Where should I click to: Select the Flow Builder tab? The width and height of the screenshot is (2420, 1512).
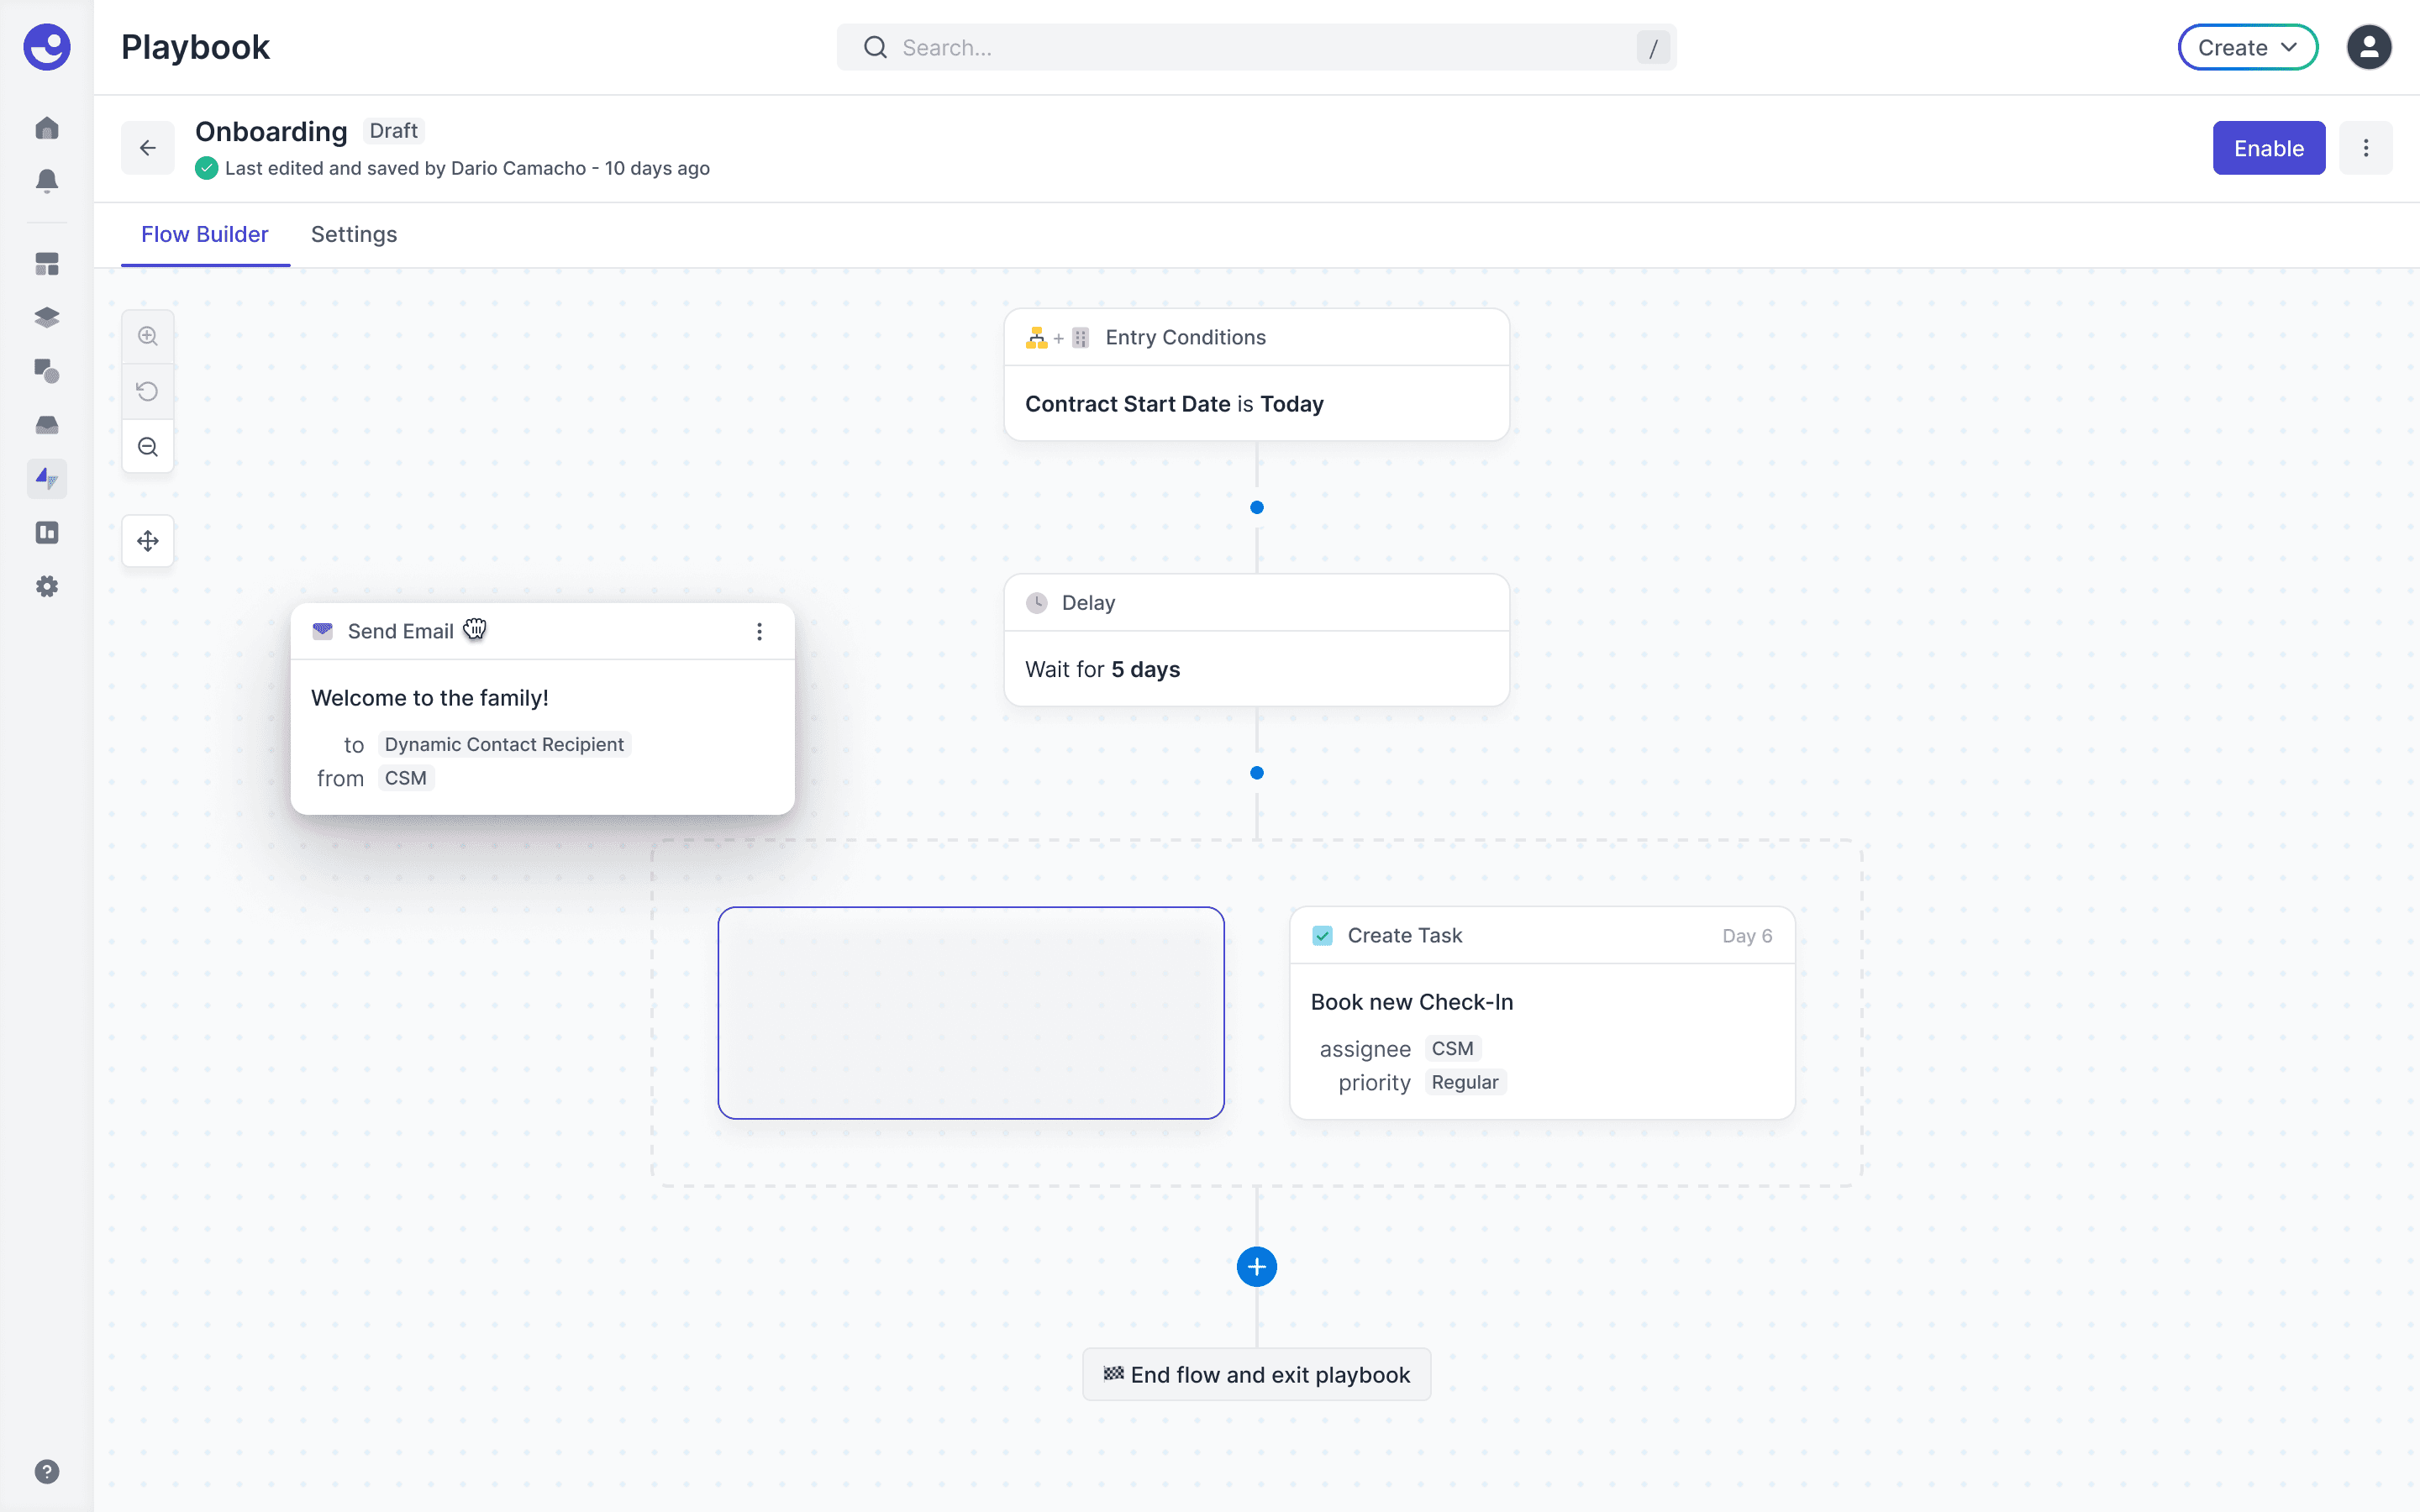tap(204, 234)
